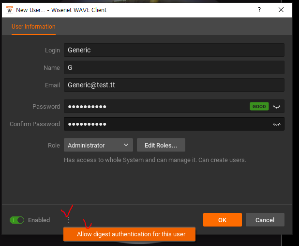Focus the Name input field
The width and height of the screenshot is (299, 246).
pyautogui.click(x=173, y=67)
